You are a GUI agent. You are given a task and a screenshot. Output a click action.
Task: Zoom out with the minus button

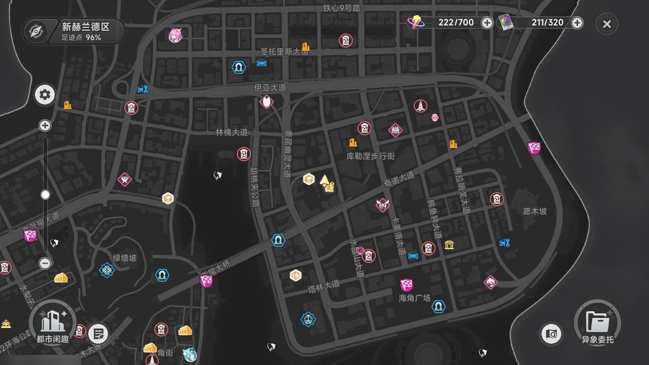tap(45, 263)
